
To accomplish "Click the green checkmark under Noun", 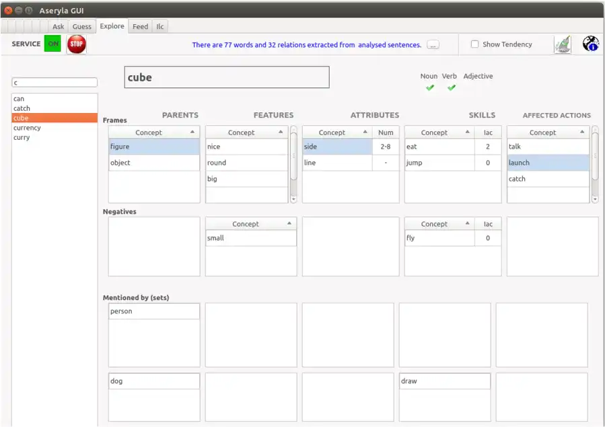I will [429, 87].
